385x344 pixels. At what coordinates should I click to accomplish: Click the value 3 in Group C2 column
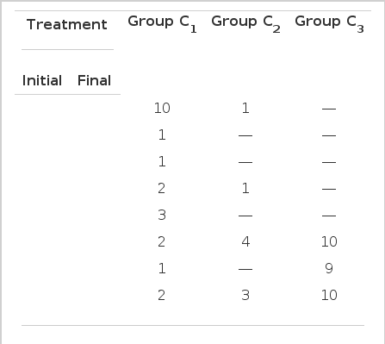[x=245, y=295]
